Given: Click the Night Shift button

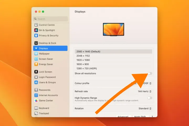Looking at the screenshot, I should [141, 116].
